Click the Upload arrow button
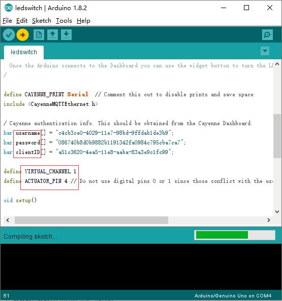The image size is (282, 301). click(22, 35)
